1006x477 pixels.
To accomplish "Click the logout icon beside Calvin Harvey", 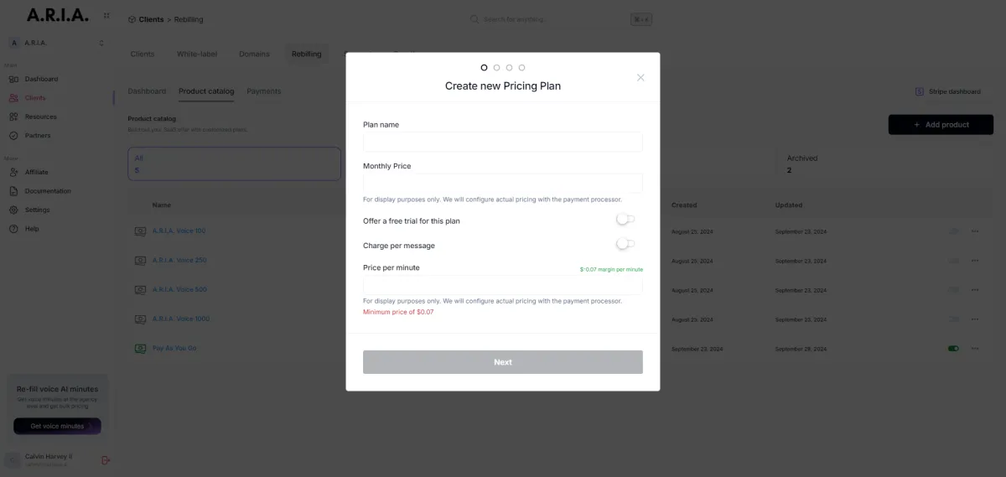I will 106,459.
